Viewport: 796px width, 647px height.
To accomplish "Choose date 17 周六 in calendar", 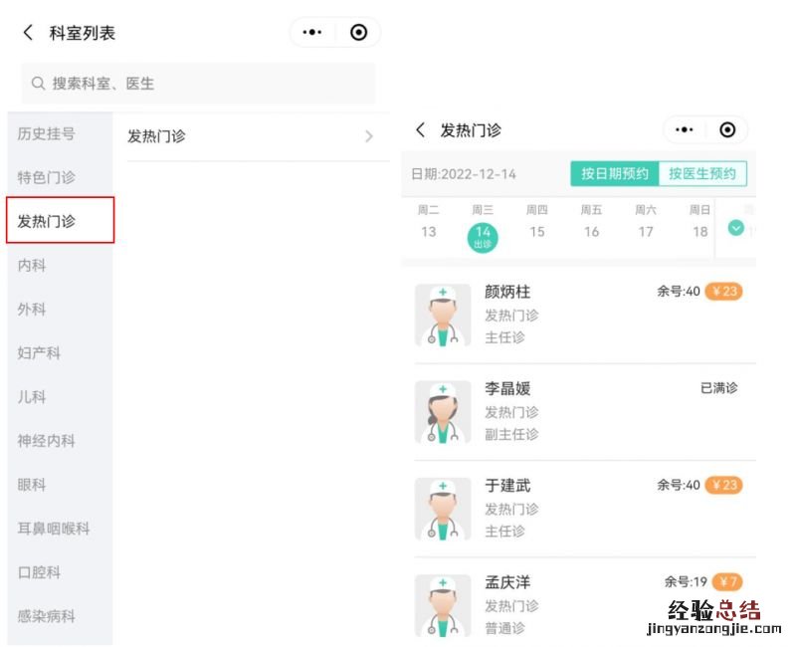I will [x=646, y=223].
